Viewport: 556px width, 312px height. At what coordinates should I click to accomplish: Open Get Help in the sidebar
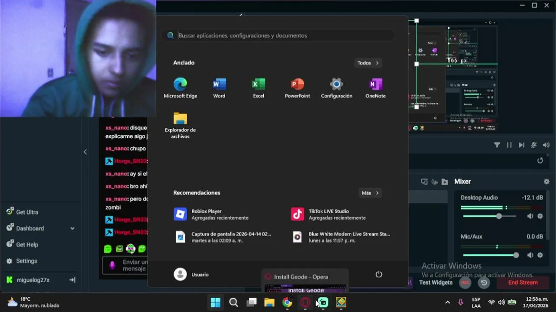point(23,244)
